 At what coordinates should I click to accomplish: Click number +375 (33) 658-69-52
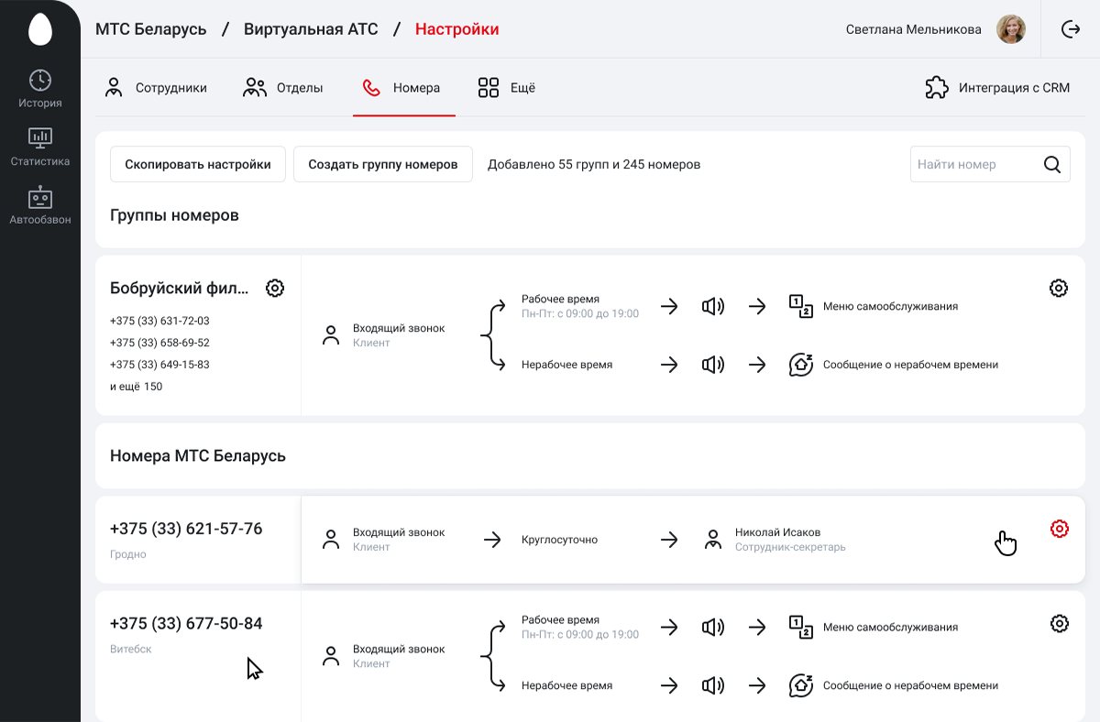159,343
